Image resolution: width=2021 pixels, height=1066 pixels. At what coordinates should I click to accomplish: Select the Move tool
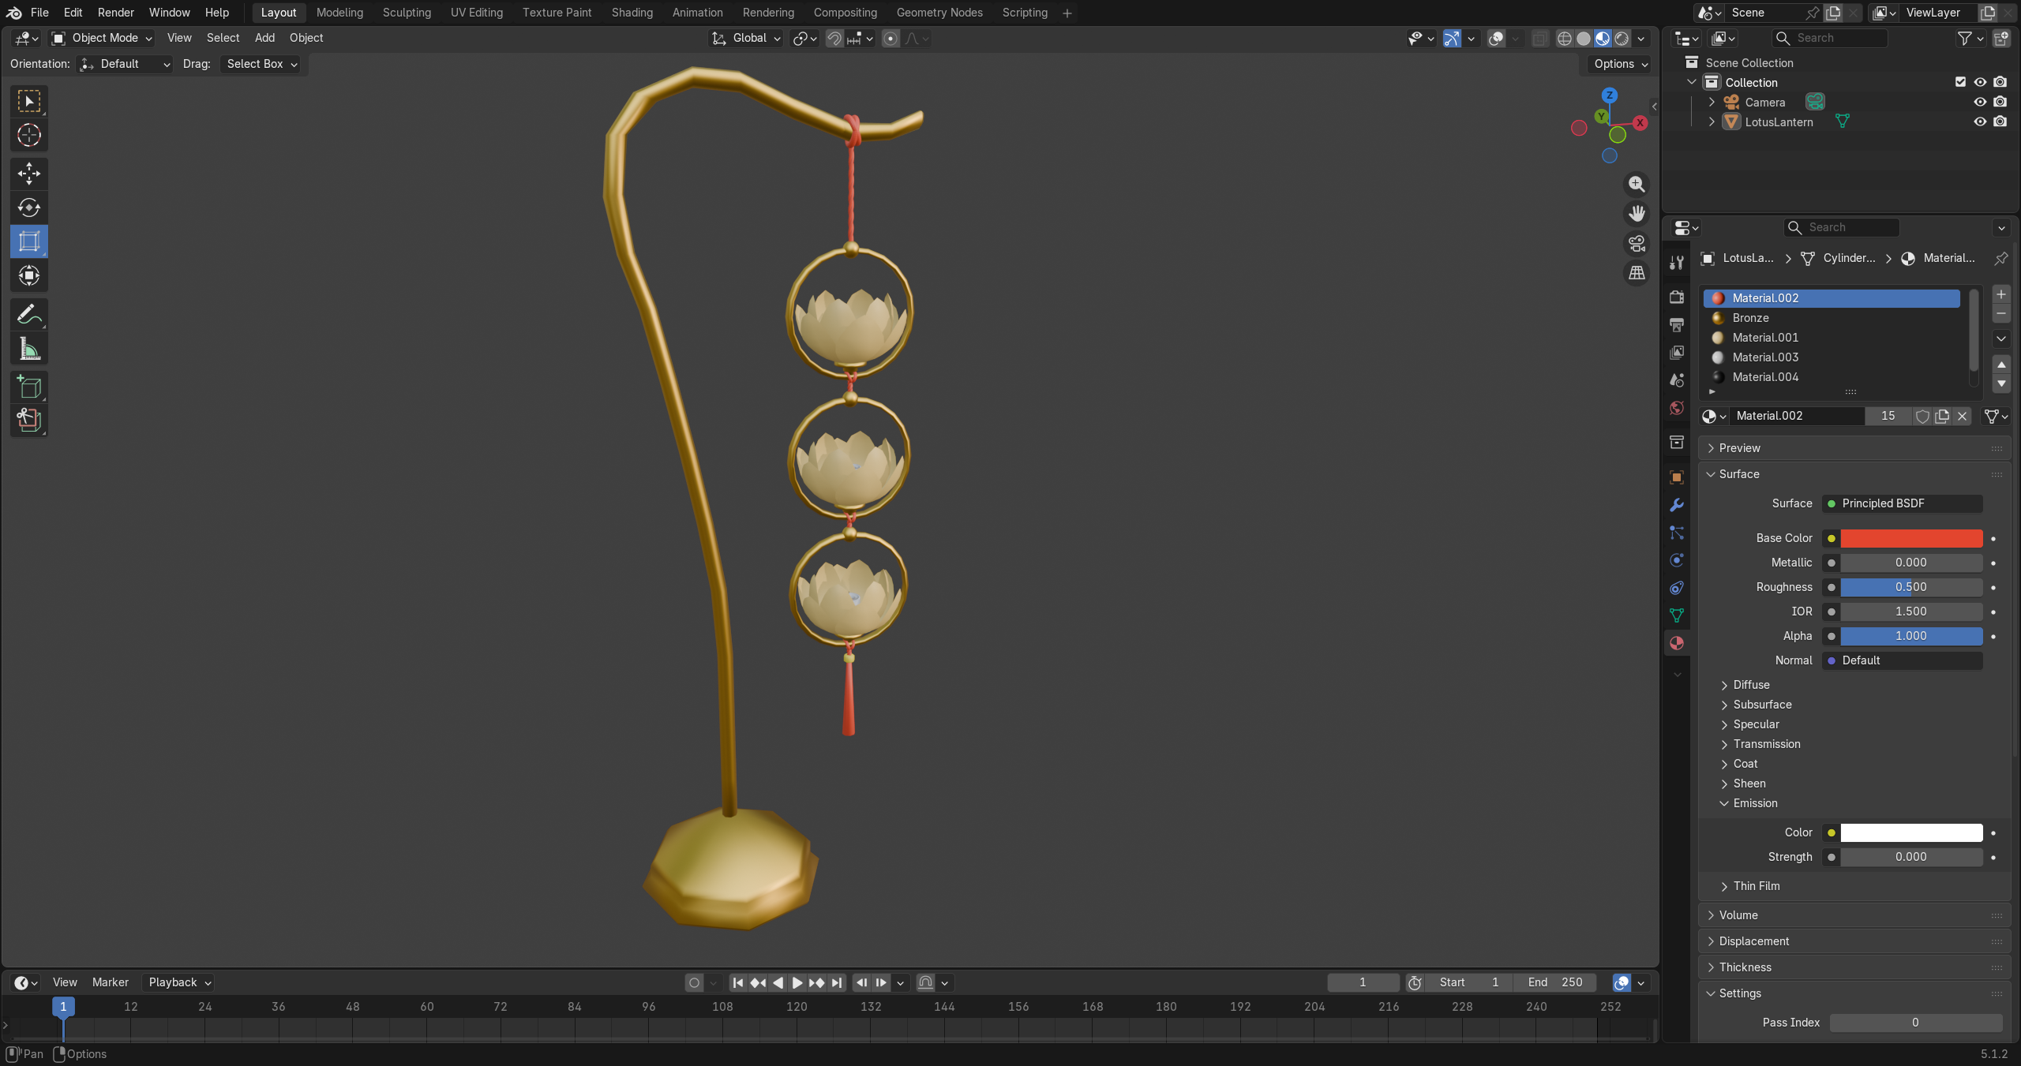click(x=29, y=174)
